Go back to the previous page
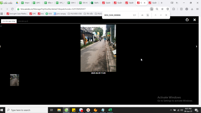 coord(2,9)
